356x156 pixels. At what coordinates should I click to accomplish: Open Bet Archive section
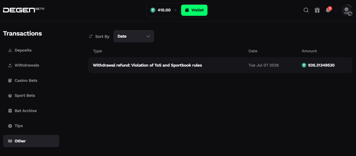(22, 111)
